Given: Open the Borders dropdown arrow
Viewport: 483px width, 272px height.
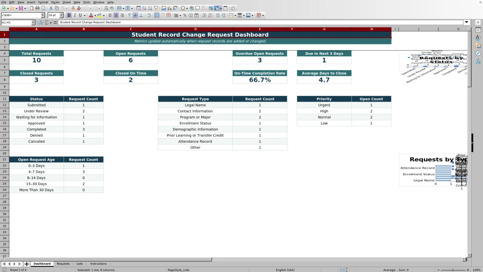Looking at the screenshot, I should [235, 15].
